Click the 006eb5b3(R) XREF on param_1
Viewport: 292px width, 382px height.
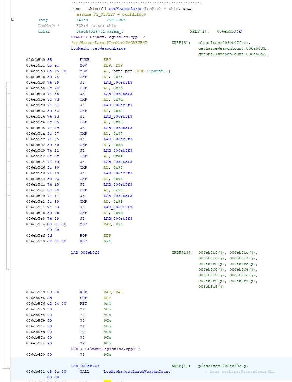tap(229, 31)
